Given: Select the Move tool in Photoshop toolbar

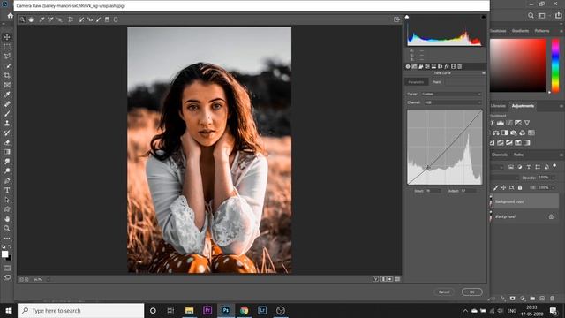Looking at the screenshot, I should pyautogui.click(x=7, y=37).
